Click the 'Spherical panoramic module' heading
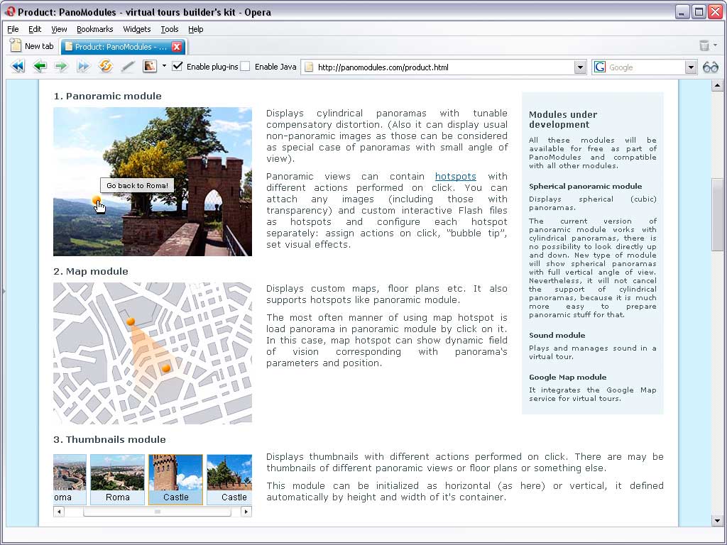This screenshot has width=727, height=545. [x=585, y=187]
